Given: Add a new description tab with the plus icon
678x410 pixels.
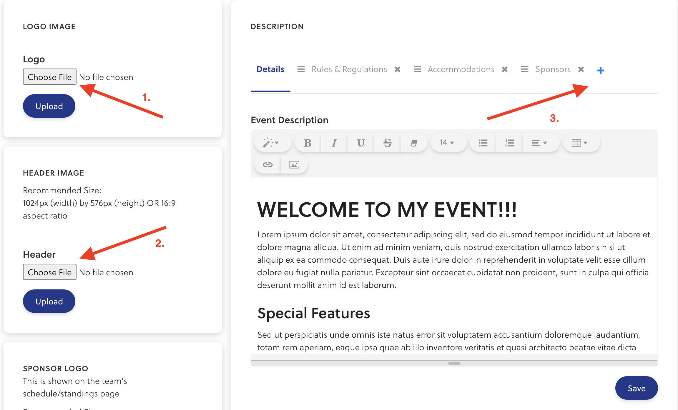Looking at the screenshot, I should pyautogui.click(x=601, y=70).
